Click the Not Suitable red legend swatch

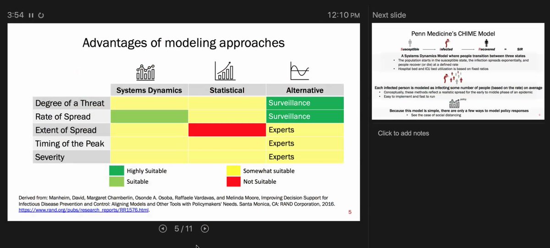coord(234,182)
